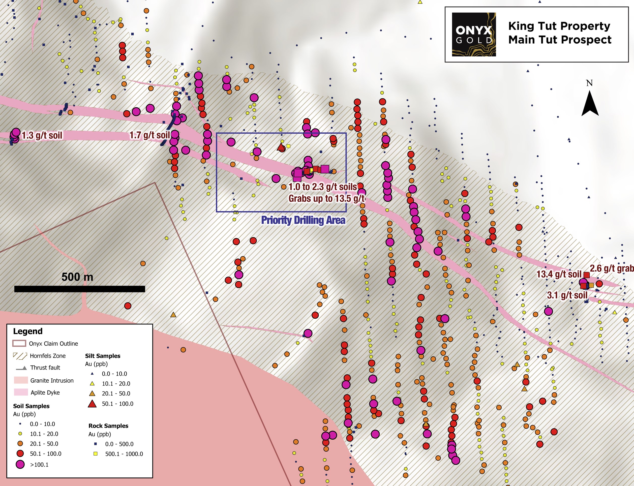
Task: Click the red silt triangle inside Priority Drilling Area
Action: (281, 147)
